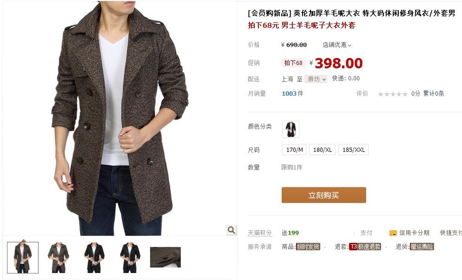Choose the black coat color swatch
462x280 pixels.
[291, 129]
